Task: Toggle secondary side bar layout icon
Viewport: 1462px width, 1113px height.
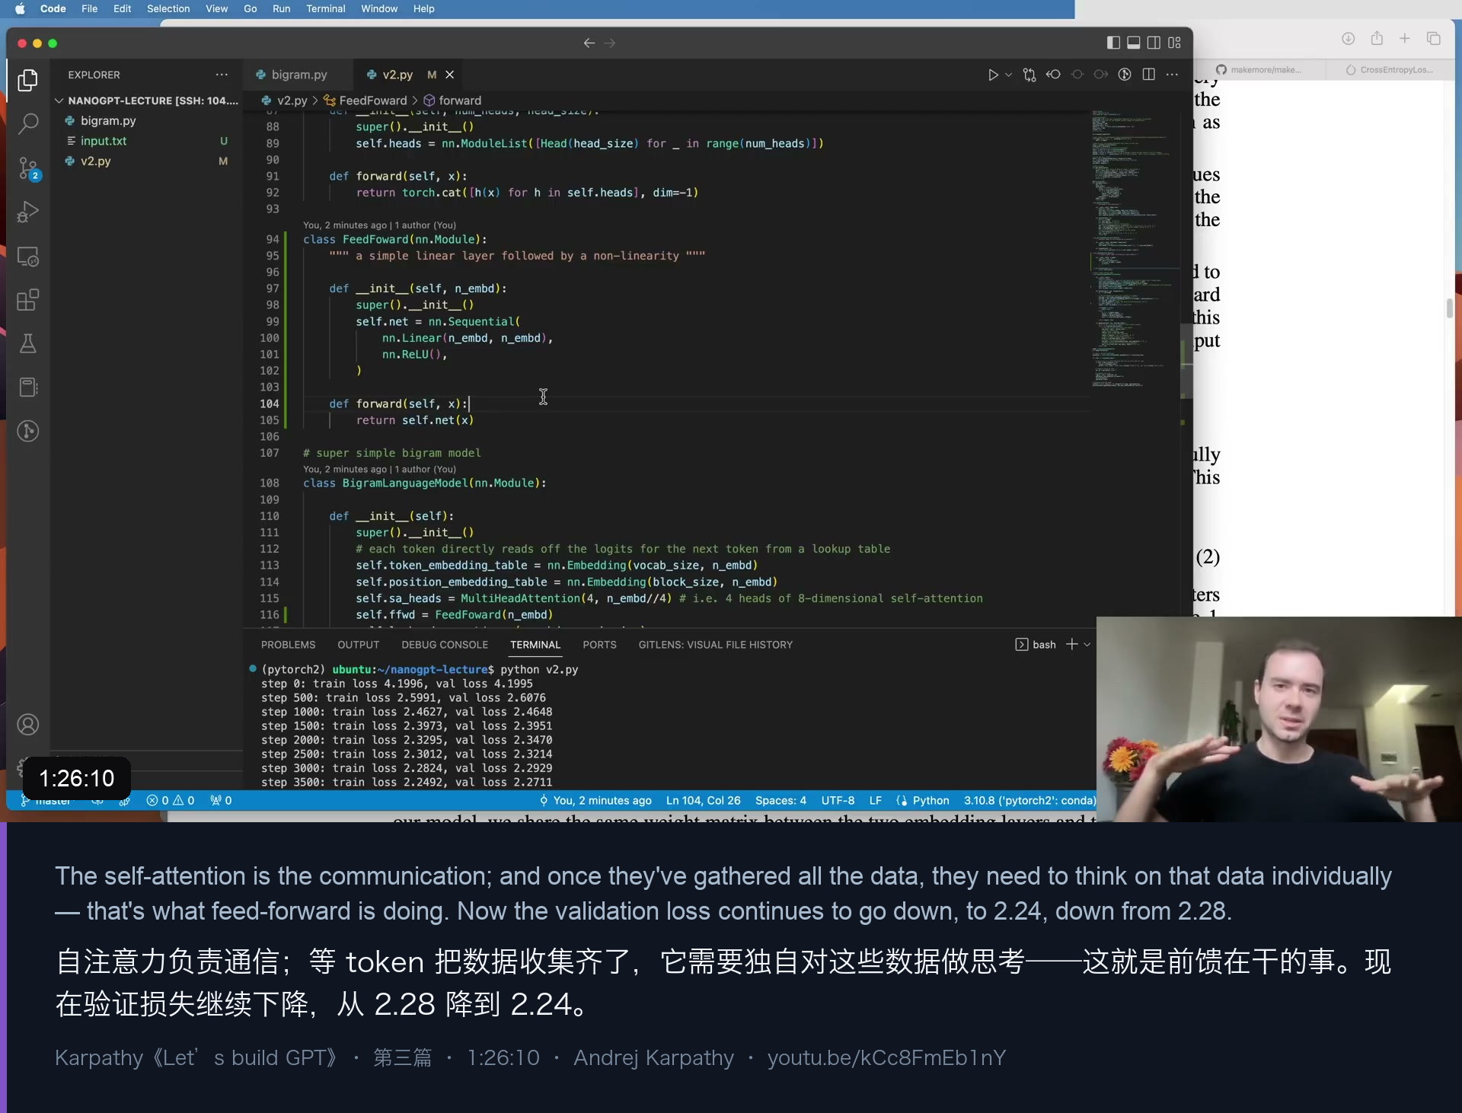Action: point(1154,43)
